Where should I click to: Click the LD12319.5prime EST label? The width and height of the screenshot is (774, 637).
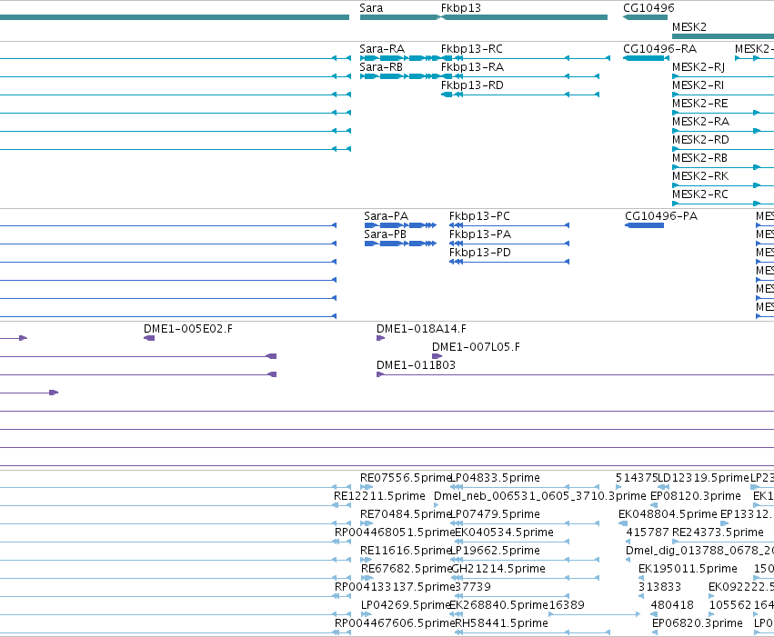(x=703, y=478)
